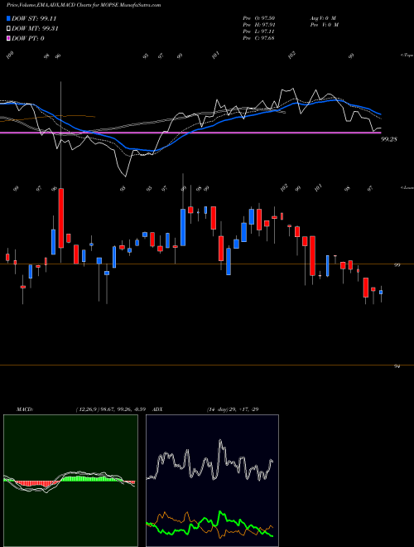The width and height of the screenshot is (414, 547).
Task: Select the 'DOW MT: 99.31' legend label
Action: pyautogui.click(x=35, y=29)
